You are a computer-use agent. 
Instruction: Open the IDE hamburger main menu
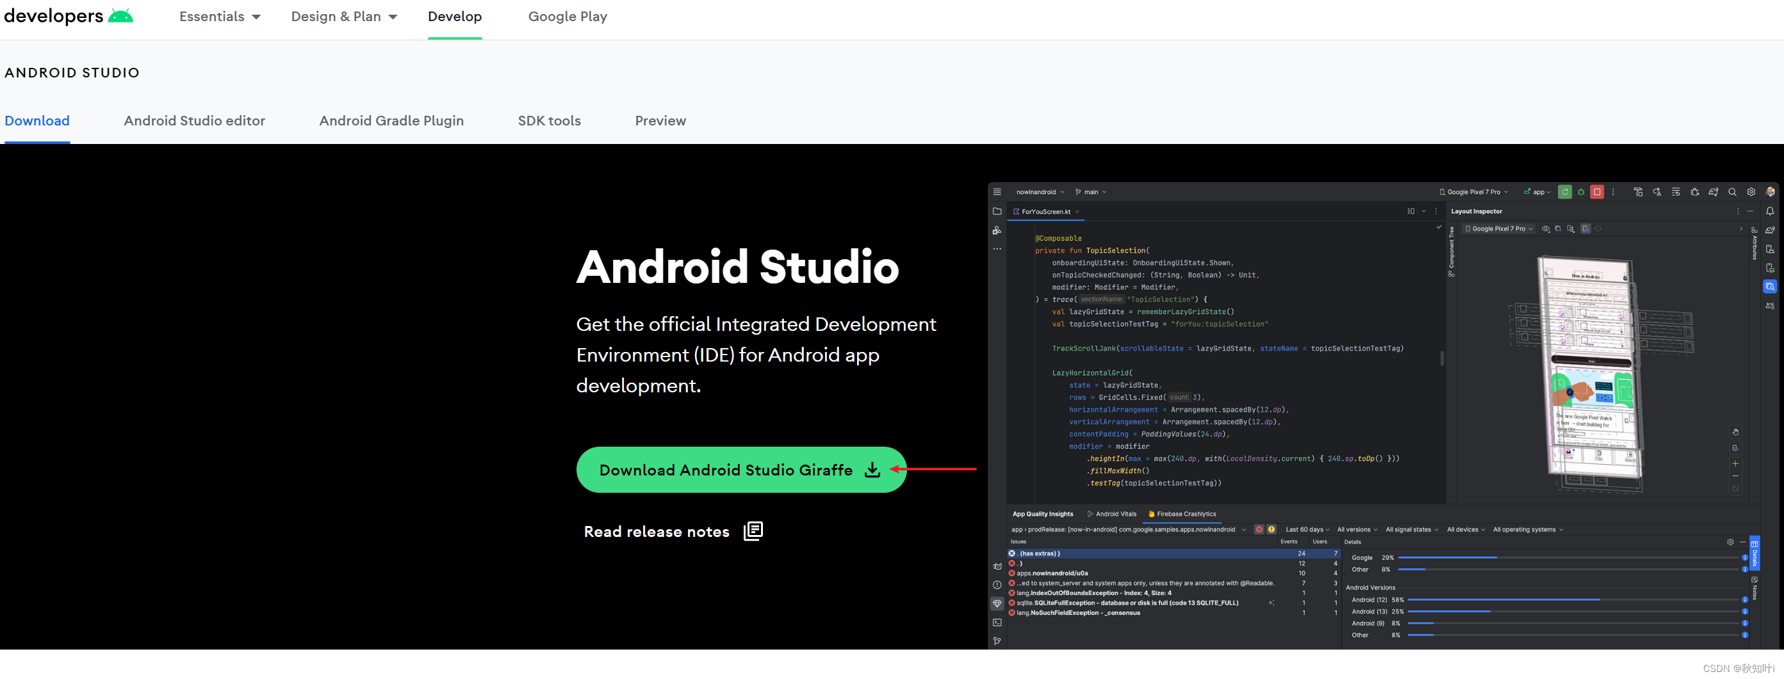pos(997,192)
